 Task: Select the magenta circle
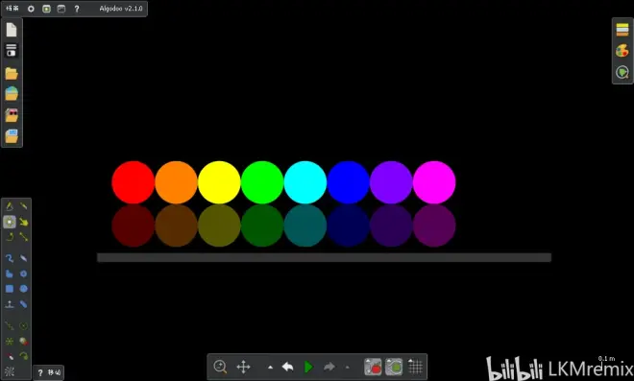click(x=434, y=182)
